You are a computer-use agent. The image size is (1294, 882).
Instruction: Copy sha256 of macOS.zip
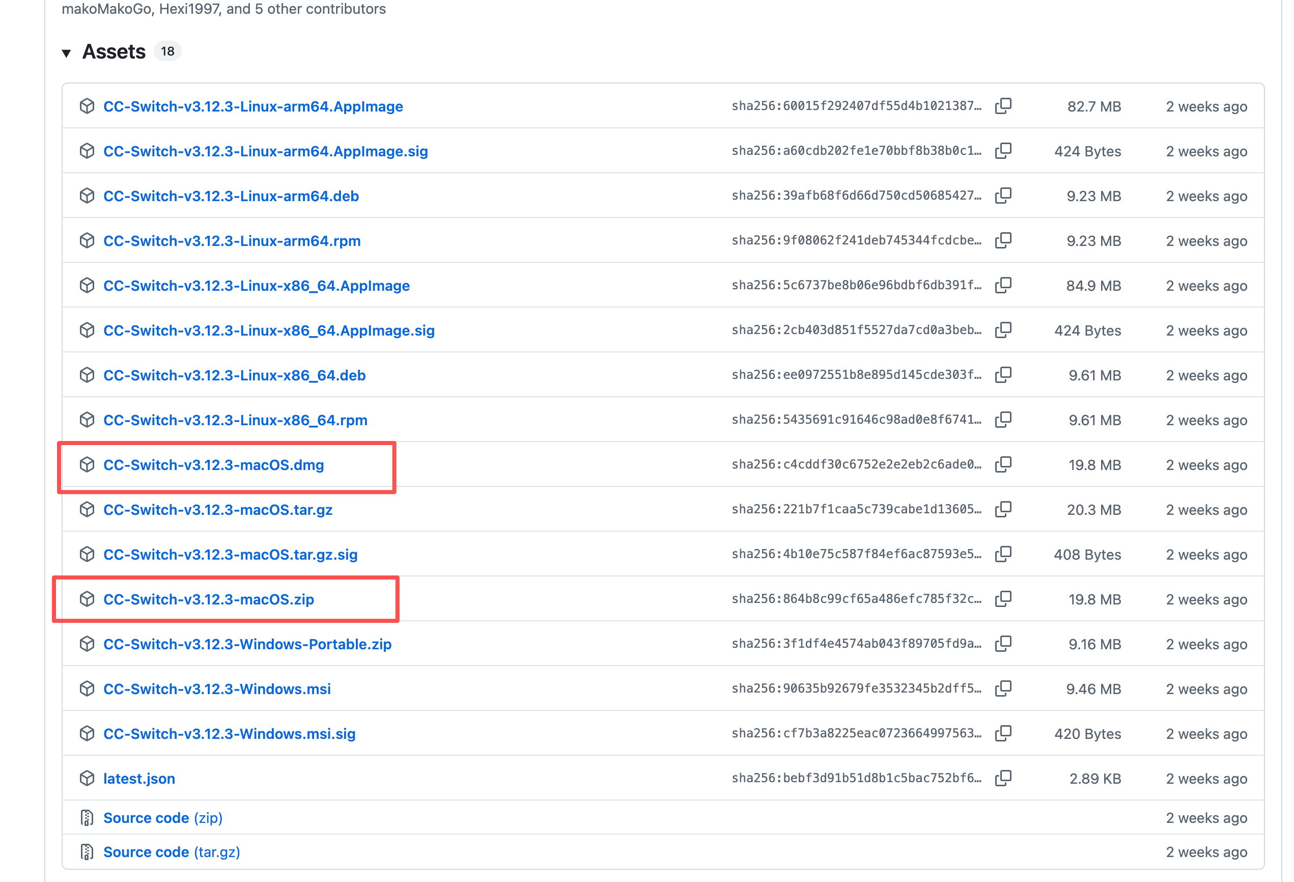click(1003, 599)
